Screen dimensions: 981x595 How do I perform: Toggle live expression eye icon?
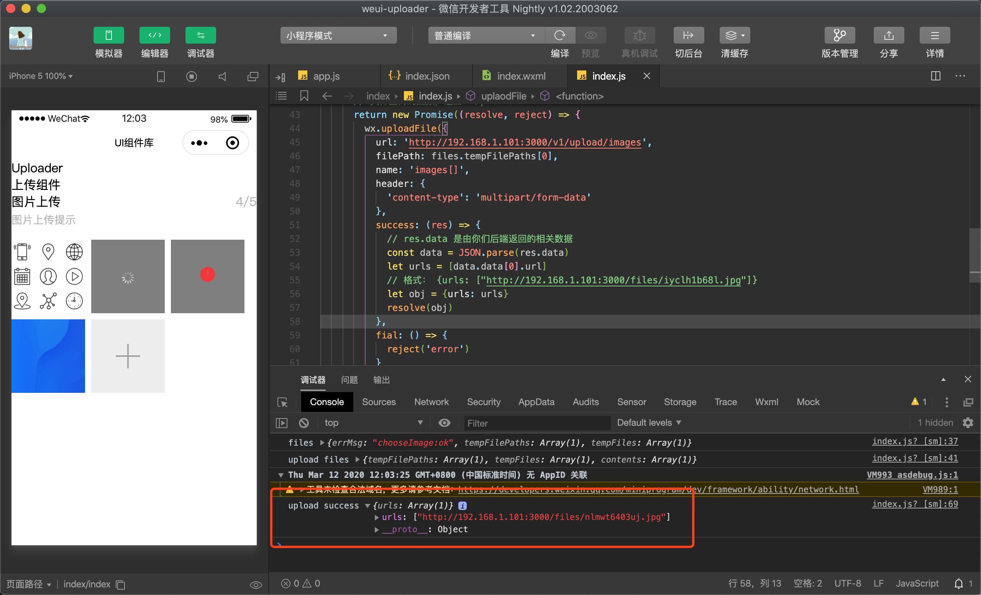(444, 423)
